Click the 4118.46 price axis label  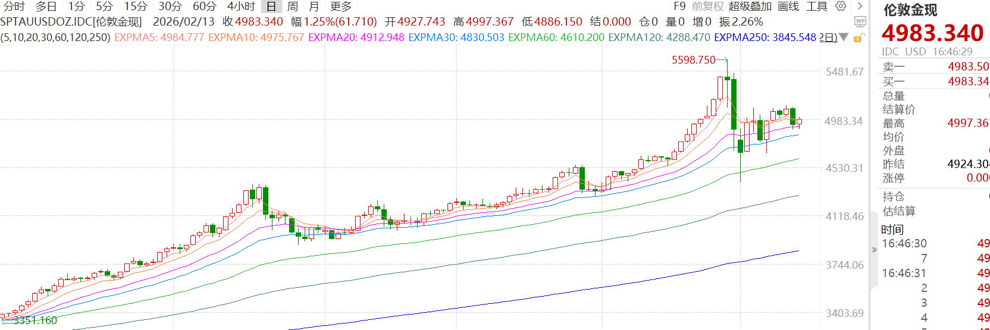[844, 216]
